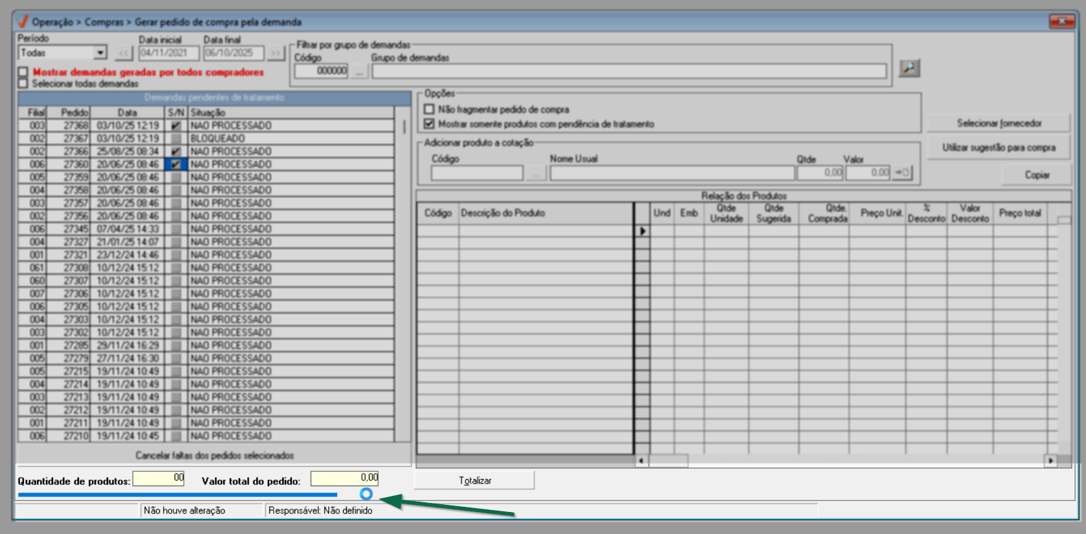Open lookup ellipsis beside demand group Código
Image resolution: width=1086 pixels, height=534 pixels.
point(359,71)
